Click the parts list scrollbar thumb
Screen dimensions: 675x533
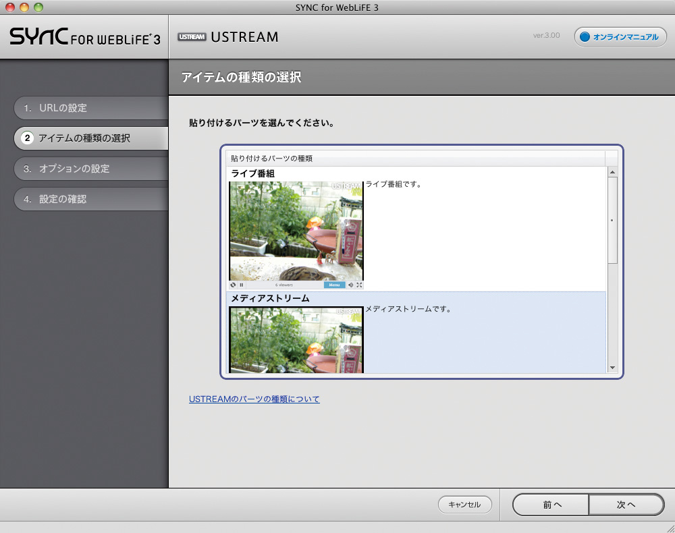click(x=612, y=220)
